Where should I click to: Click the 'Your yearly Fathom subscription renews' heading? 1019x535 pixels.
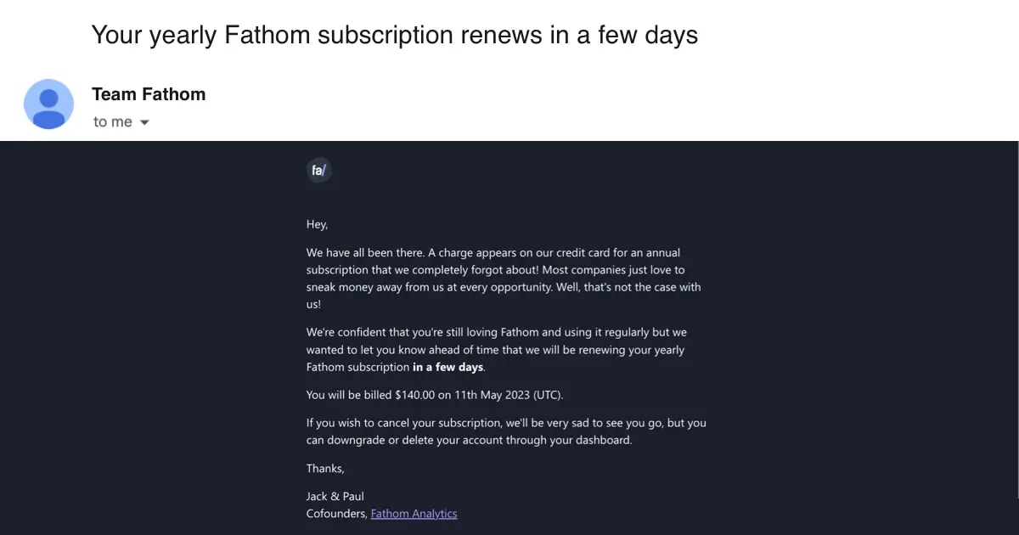click(394, 35)
